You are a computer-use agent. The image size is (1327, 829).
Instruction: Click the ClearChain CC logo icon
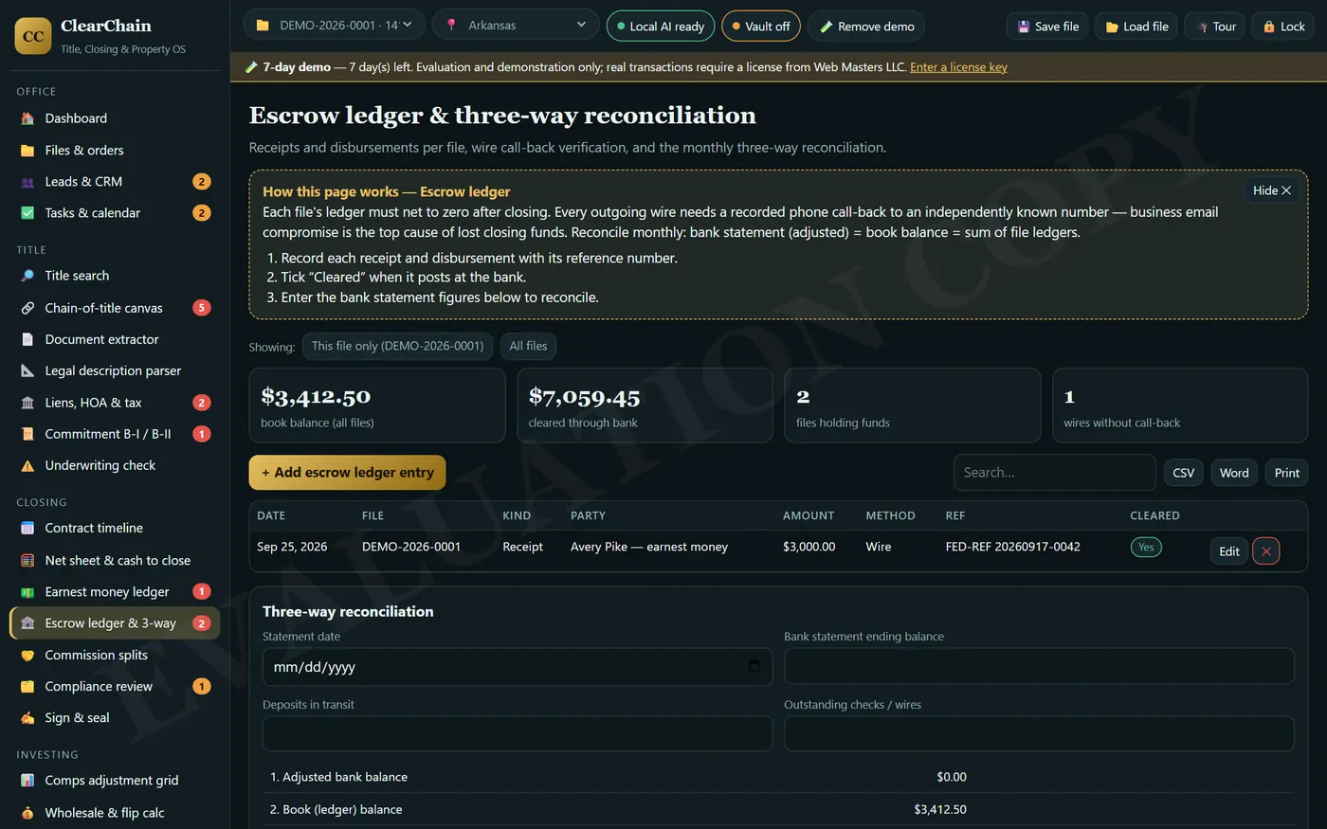coord(33,36)
